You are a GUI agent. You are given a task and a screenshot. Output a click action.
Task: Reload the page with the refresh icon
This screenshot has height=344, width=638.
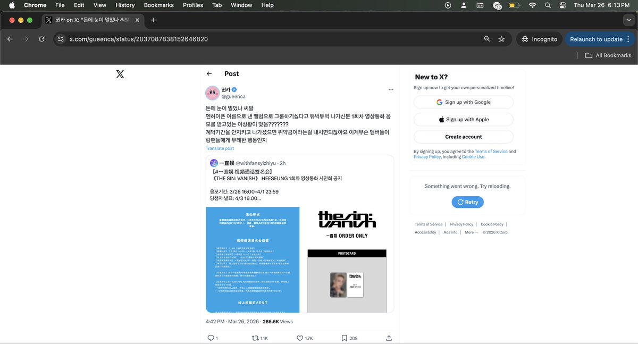[x=42, y=39]
